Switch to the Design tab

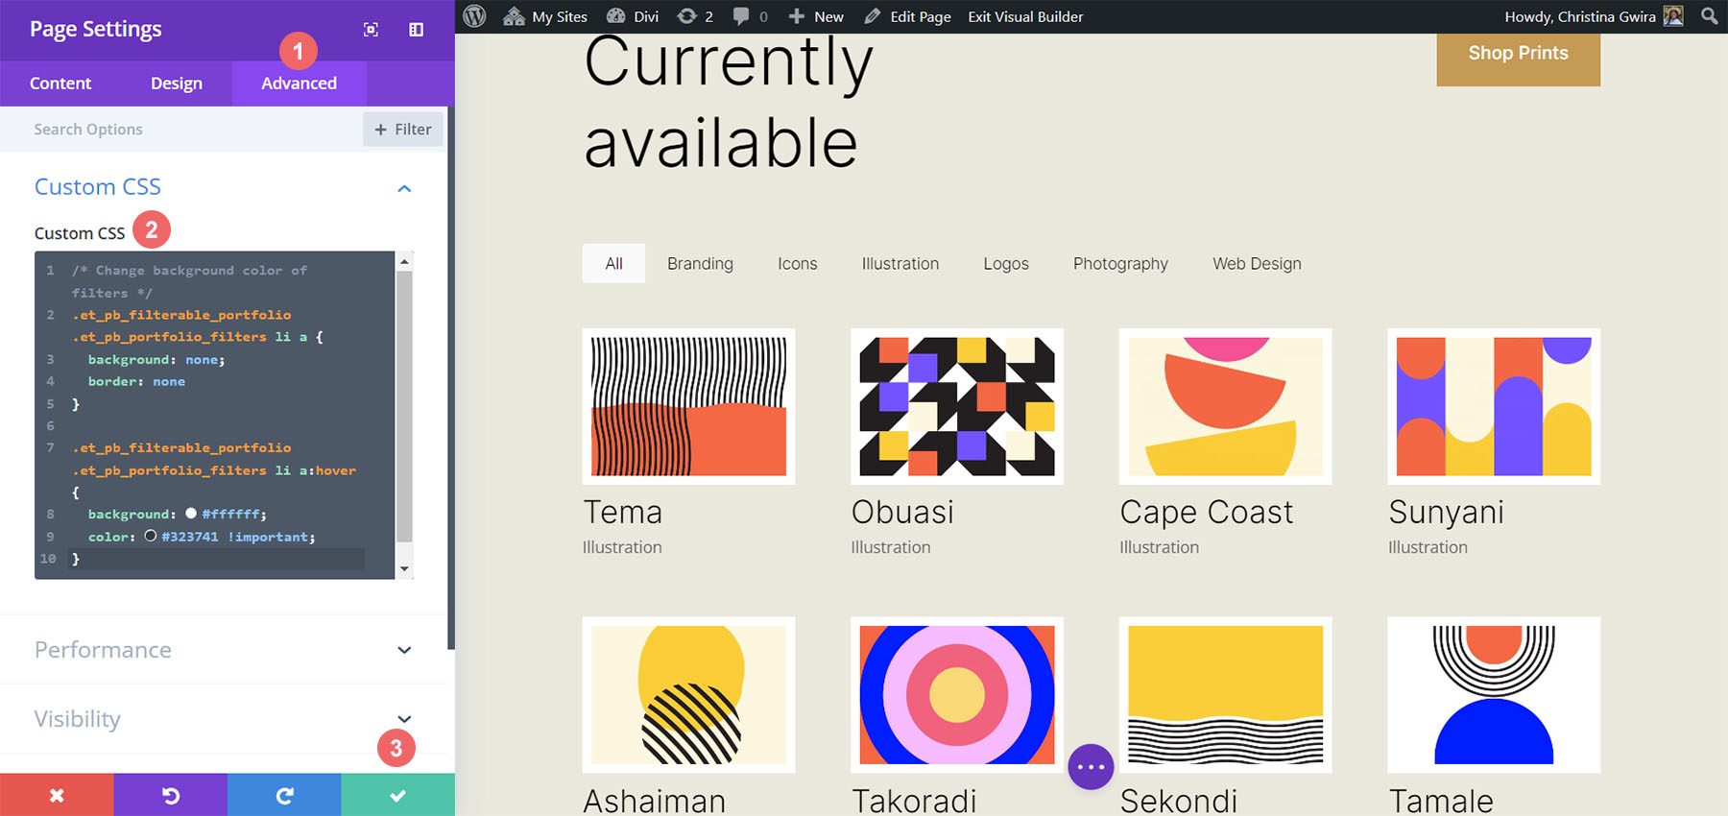[x=177, y=84]
